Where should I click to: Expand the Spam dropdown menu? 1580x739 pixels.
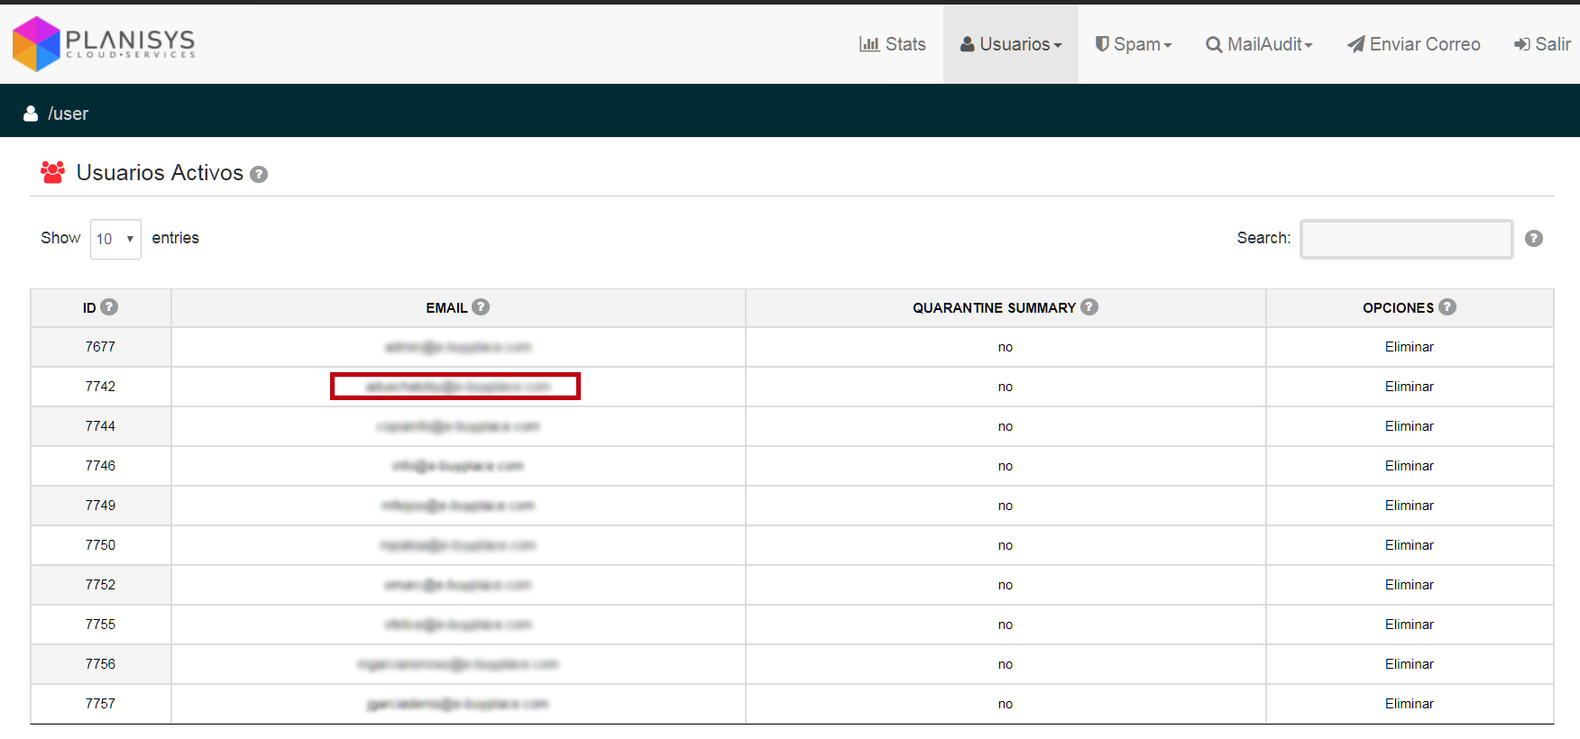1133,44
